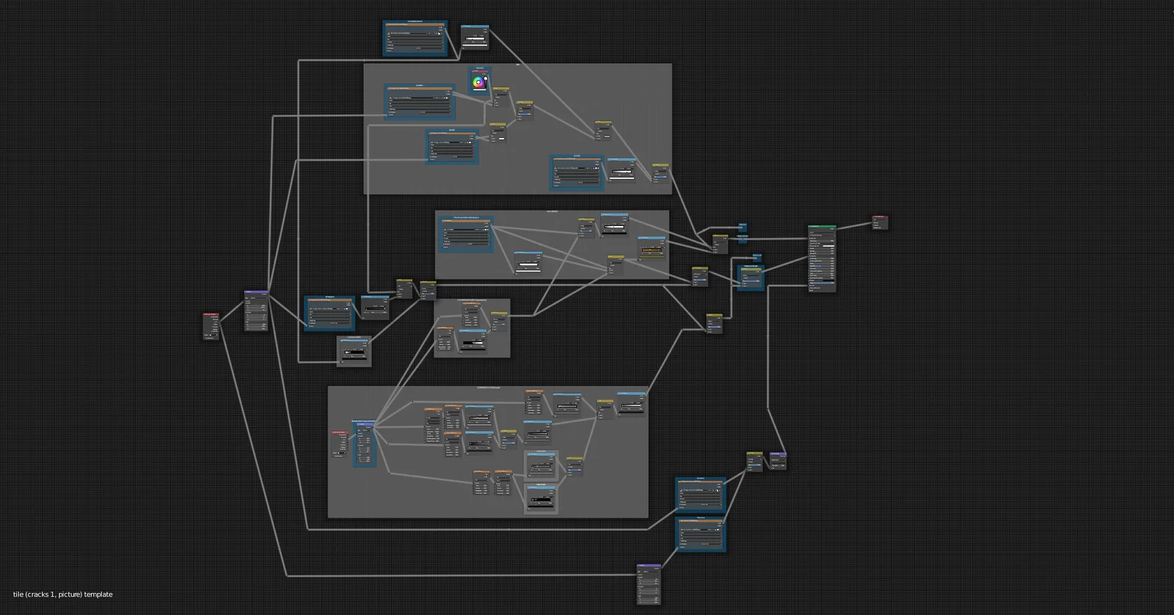Open target dropdown in Material Output node

(879, 221)
